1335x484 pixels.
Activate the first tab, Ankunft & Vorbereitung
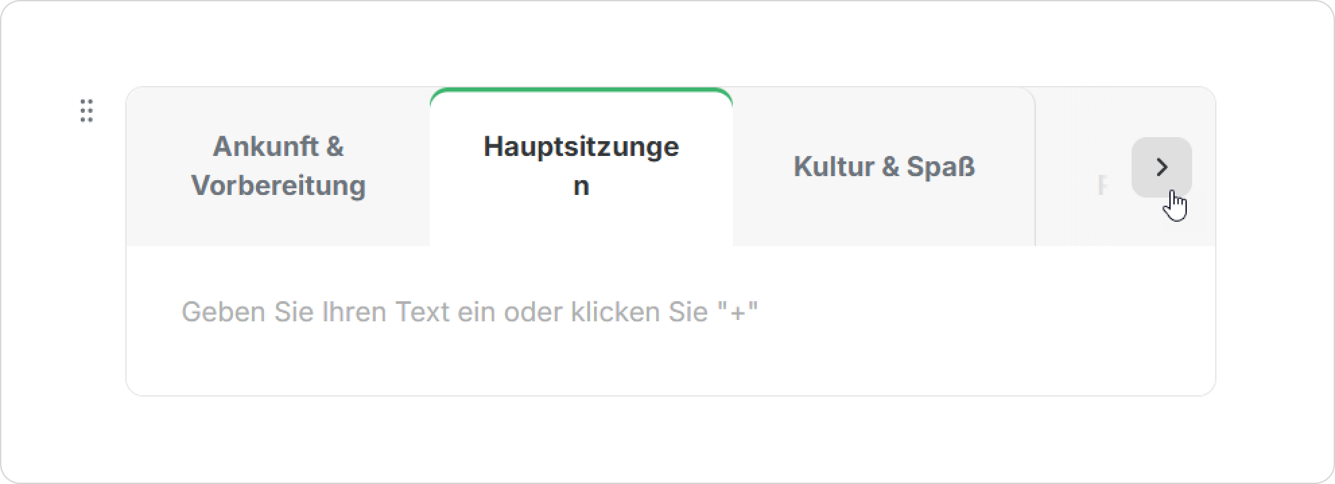coord(278,166)
